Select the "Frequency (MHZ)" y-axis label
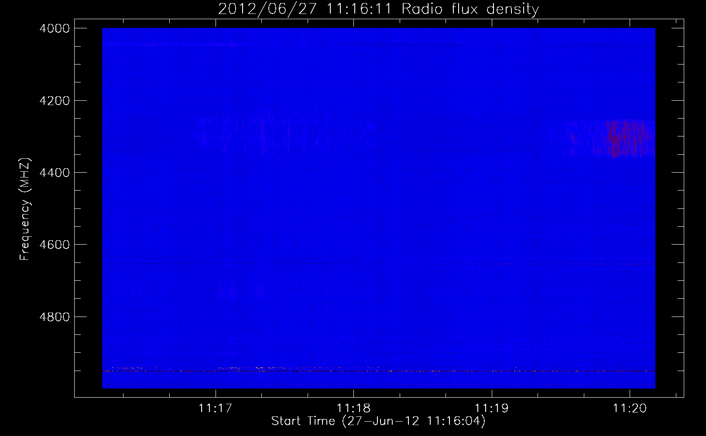Screen dimensions: 706x436 coord(25,209)
